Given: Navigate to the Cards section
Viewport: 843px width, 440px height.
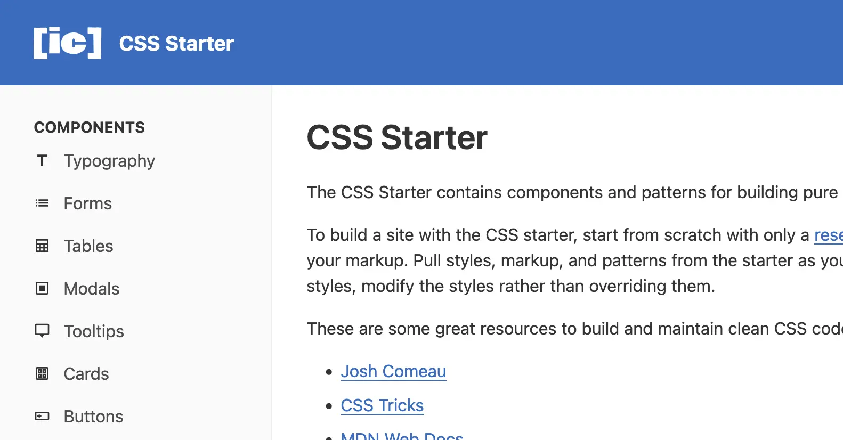Looking at the screenshot, I should [86, 373].
